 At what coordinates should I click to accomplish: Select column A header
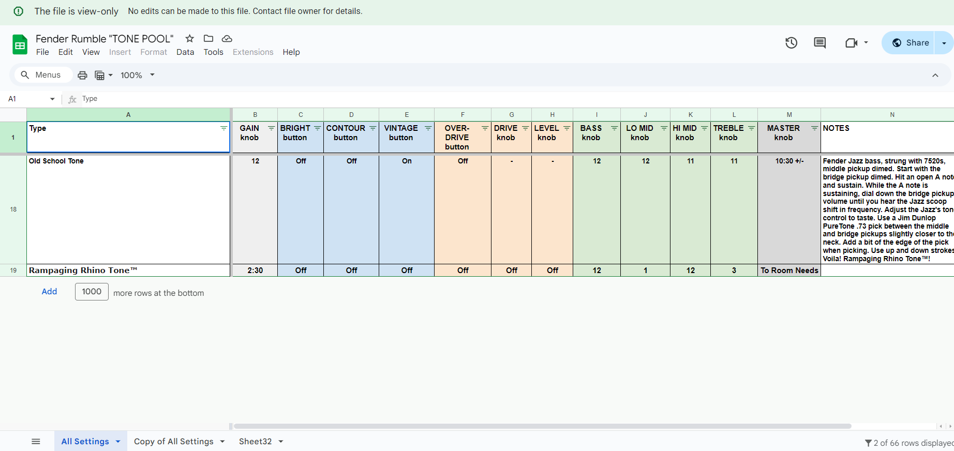point(128,115)
